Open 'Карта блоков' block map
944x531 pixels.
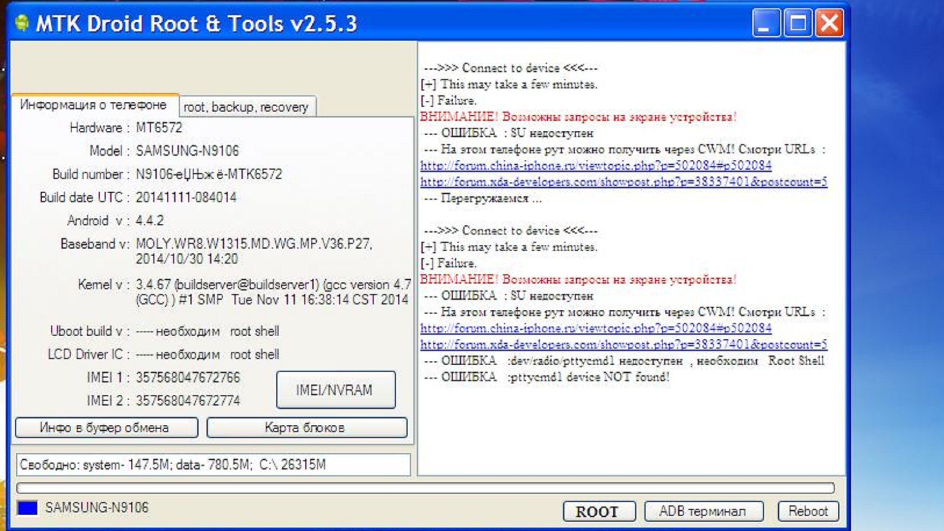click(x=307, y=428)
